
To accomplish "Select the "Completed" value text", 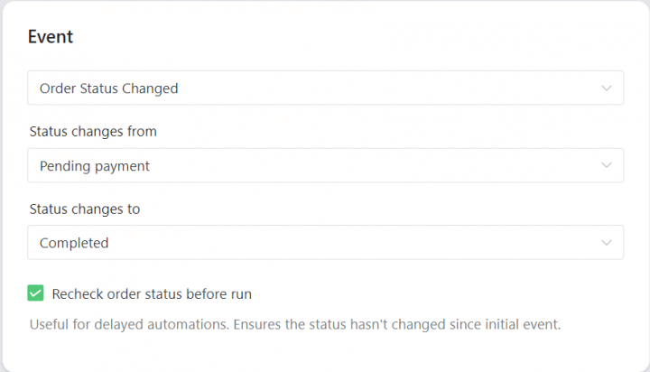I will (x=74, y=243).
